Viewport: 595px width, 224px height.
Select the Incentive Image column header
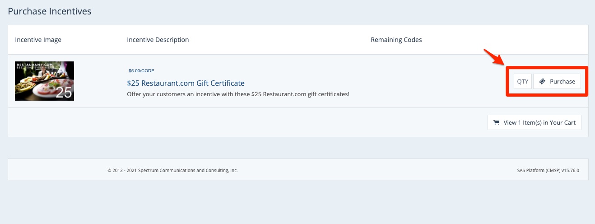38,40
